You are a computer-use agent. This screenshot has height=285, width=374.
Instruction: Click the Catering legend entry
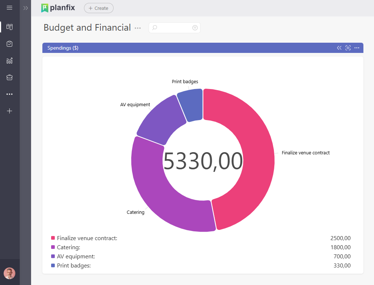click(x=68, y=247)
